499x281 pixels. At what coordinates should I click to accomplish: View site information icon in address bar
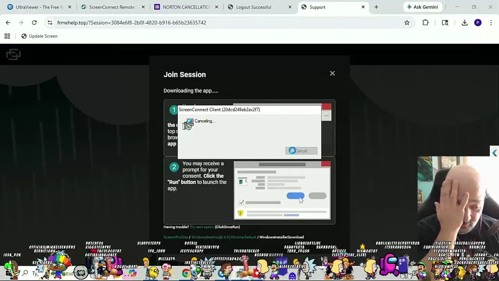click(50, 23)
